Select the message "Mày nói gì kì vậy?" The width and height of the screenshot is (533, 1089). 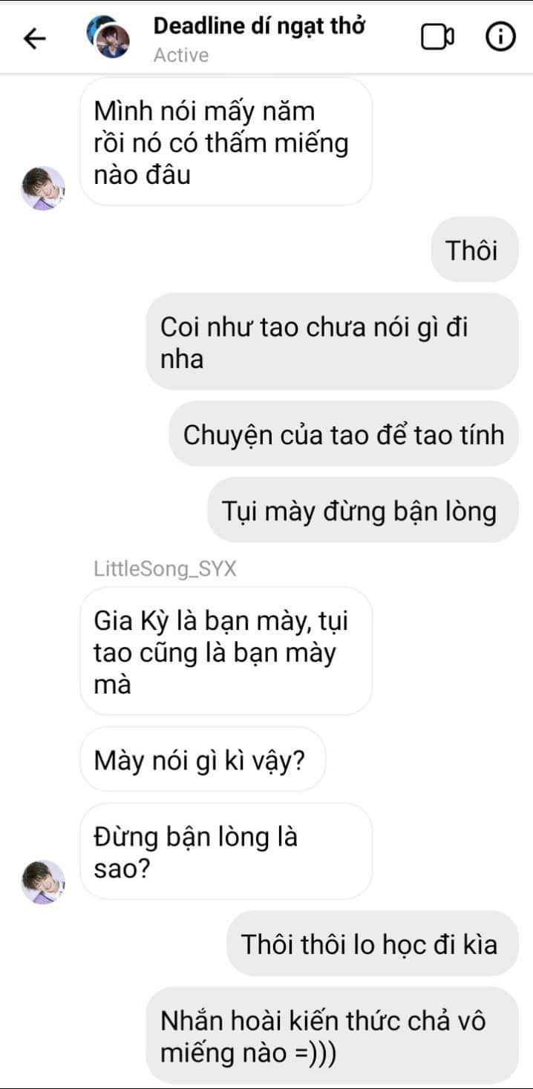[203, 760]
